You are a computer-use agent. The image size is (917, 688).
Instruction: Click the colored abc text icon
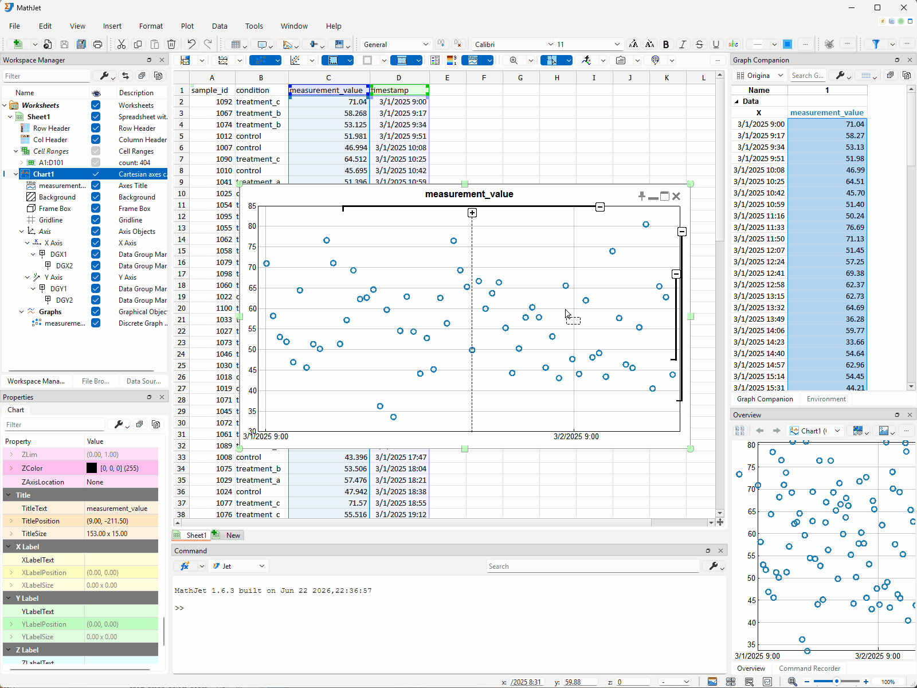click(x=733, y=44)
